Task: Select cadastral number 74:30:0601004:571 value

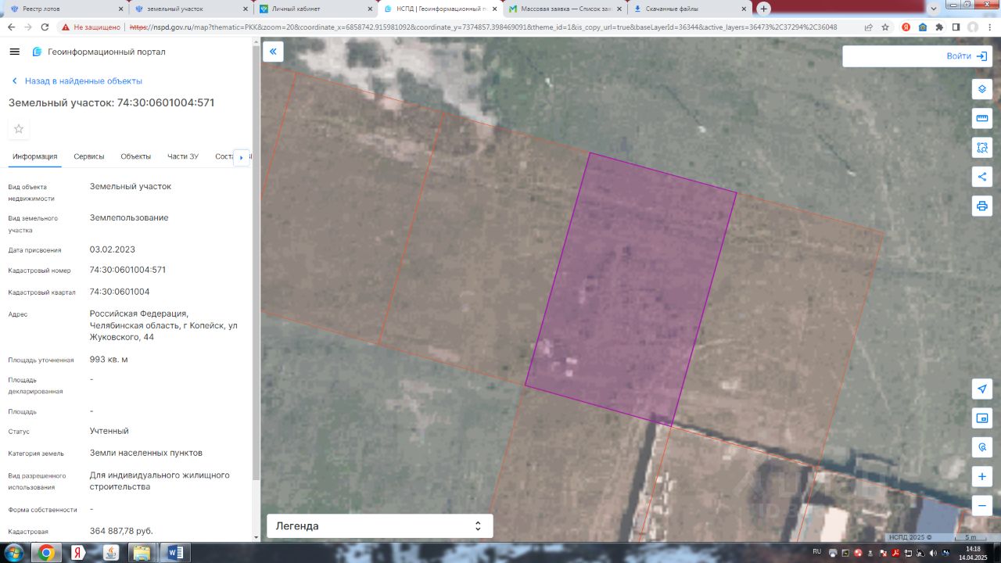Action: click(x=127, y=270)
